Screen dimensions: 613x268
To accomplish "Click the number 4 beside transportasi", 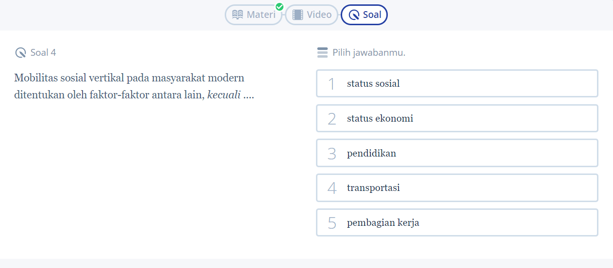I will [x=332, y=189].
